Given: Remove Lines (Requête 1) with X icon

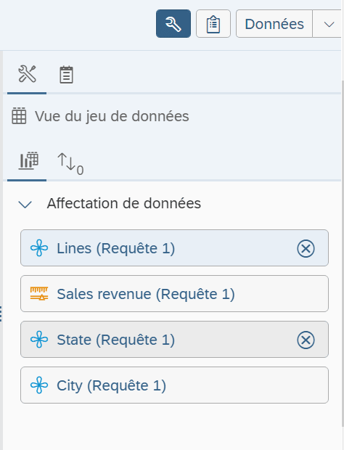Looking at the screenshot, I should [306, 248].
